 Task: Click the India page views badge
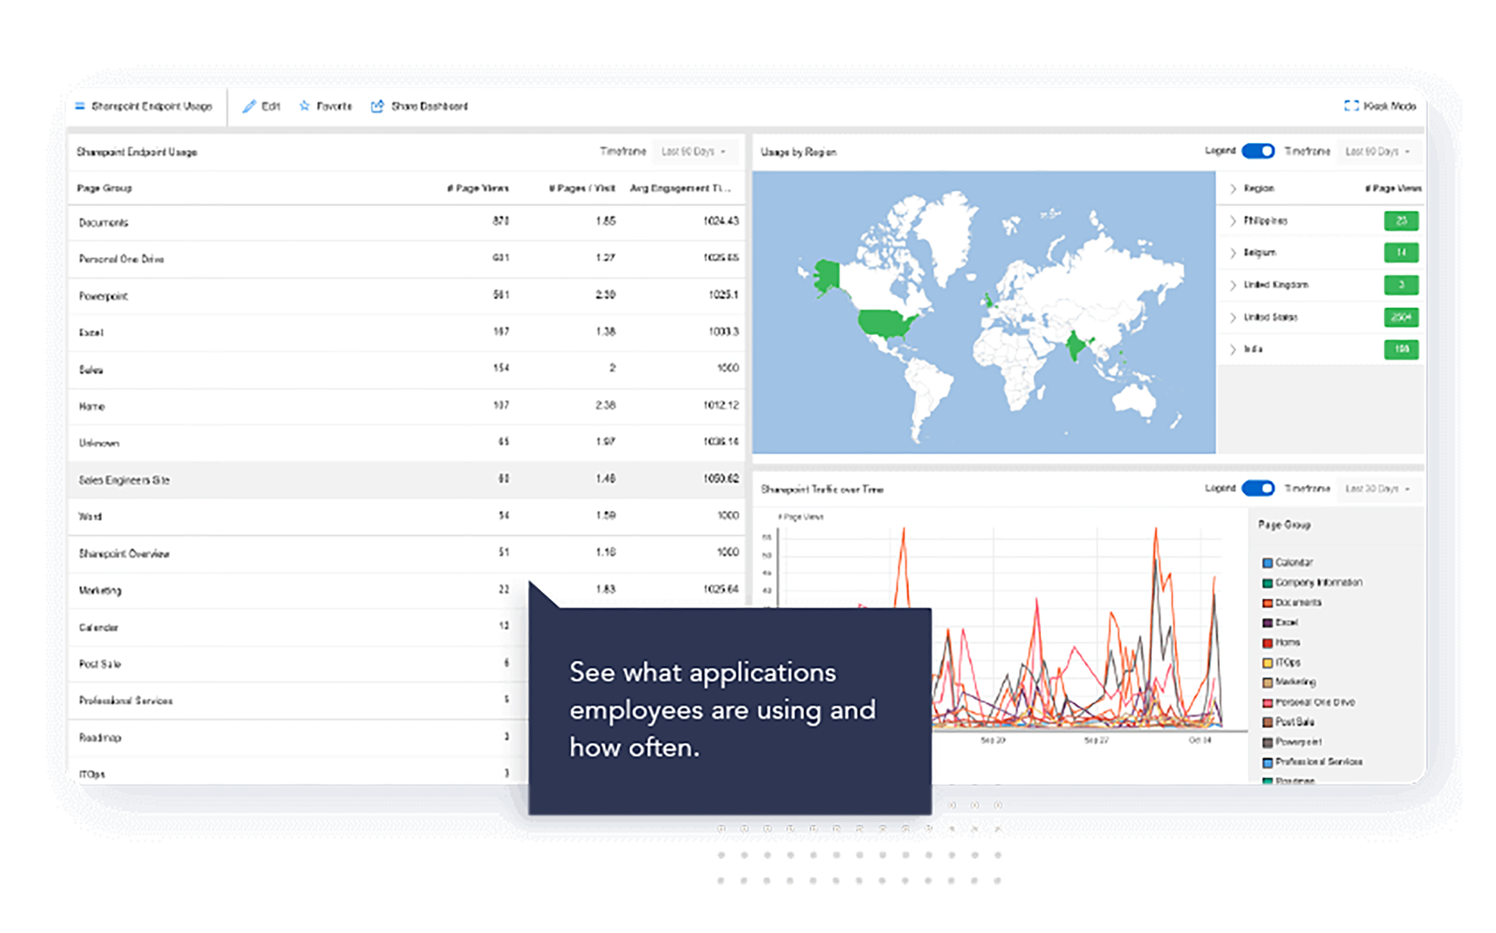[1401, 349]
